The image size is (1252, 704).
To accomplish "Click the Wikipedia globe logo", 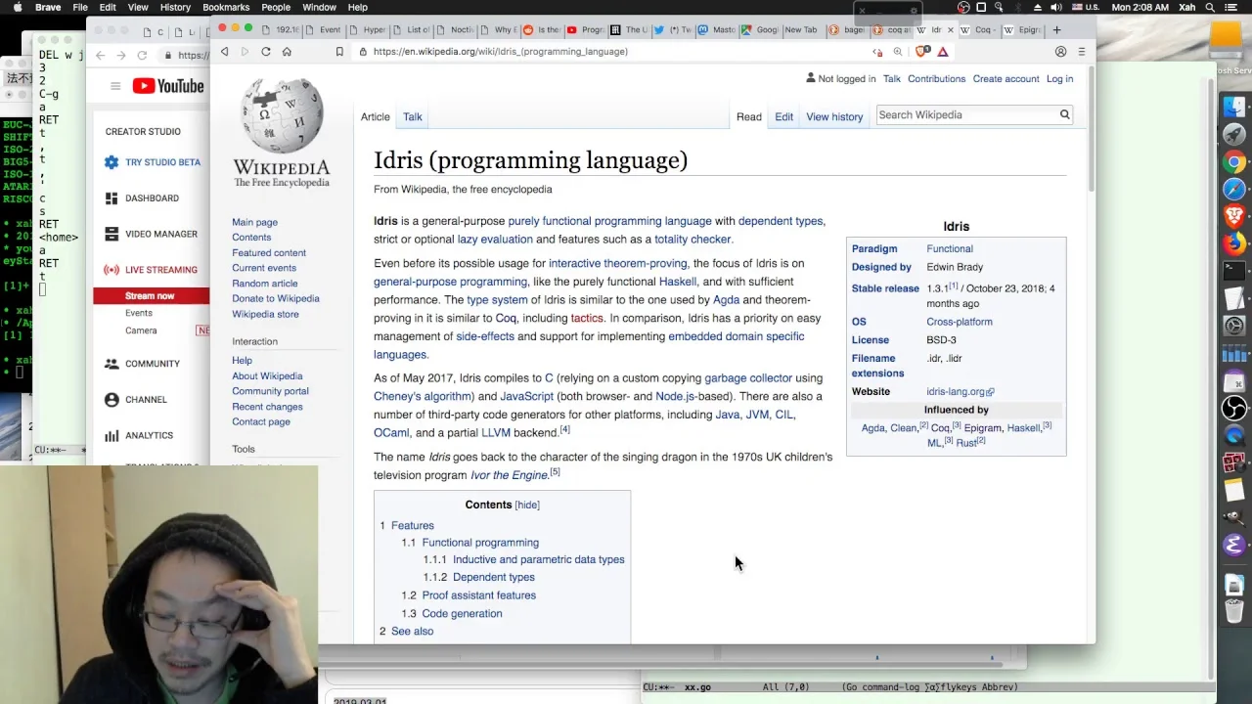I will point(282,115).
